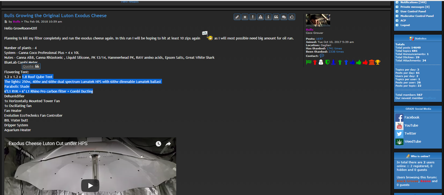The height and width of the screenshot is (195, 444).
Task: Open the Twitter social media link
Action: (x=410, y=133)
